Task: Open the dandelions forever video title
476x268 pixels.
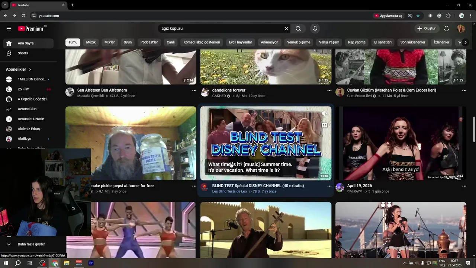Action: pos(229,90)
